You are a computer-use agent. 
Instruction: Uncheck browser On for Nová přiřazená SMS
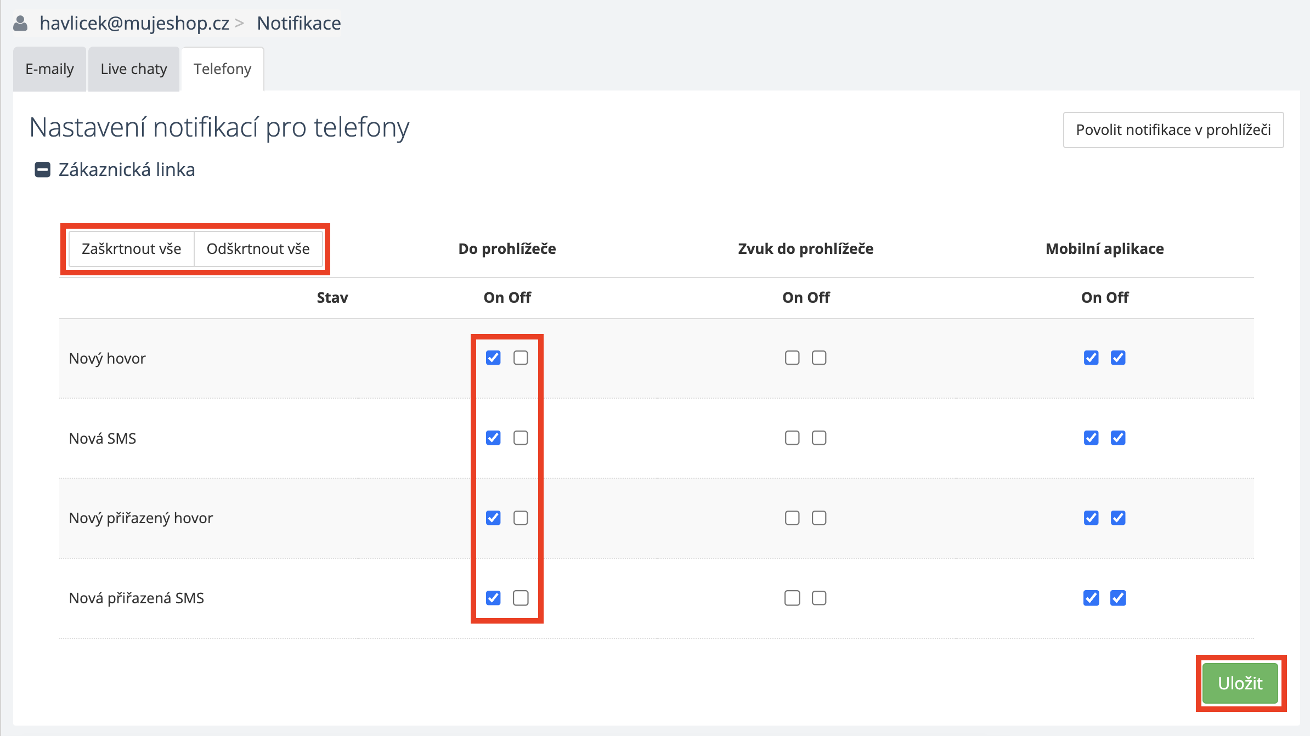[493, 598]
